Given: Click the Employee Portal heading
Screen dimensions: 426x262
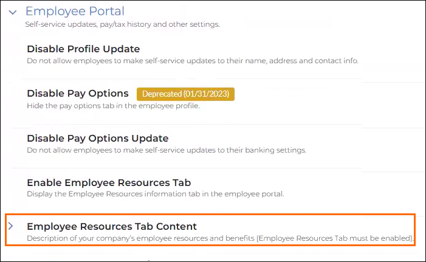Looking at the screenshot, I should coord(75,11).
